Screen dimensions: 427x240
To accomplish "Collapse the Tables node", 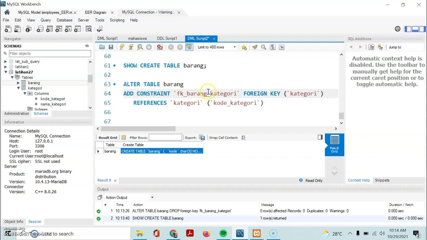I will click(12, 77).
